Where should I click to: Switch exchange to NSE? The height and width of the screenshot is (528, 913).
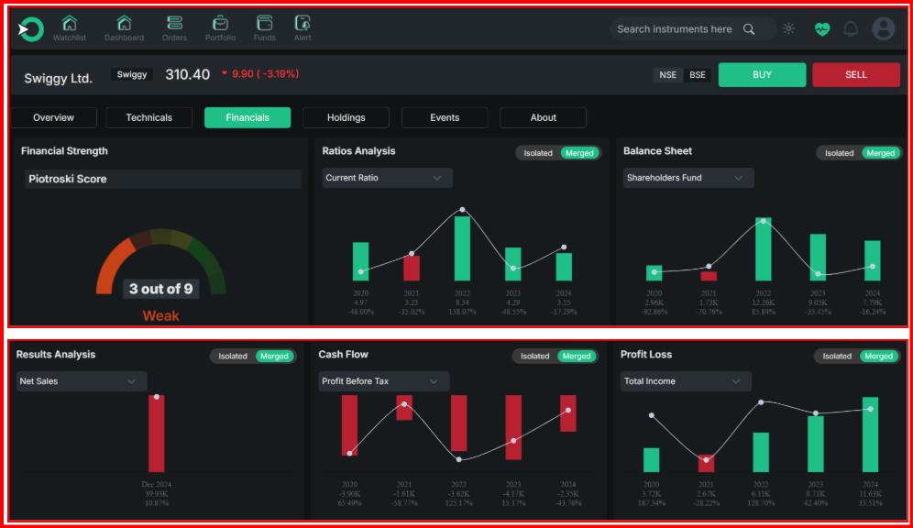pyautogui.click(x=668, y=75)
